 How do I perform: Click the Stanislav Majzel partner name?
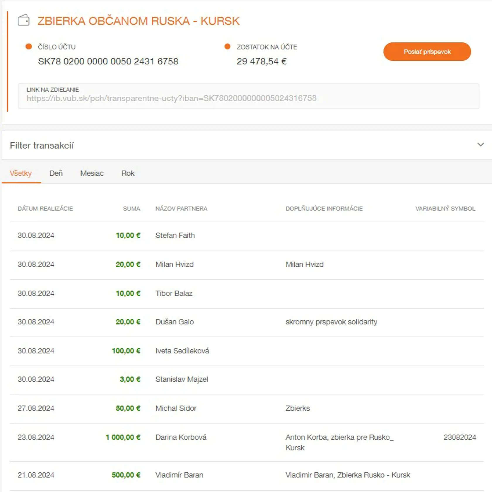tap(182, 380)
